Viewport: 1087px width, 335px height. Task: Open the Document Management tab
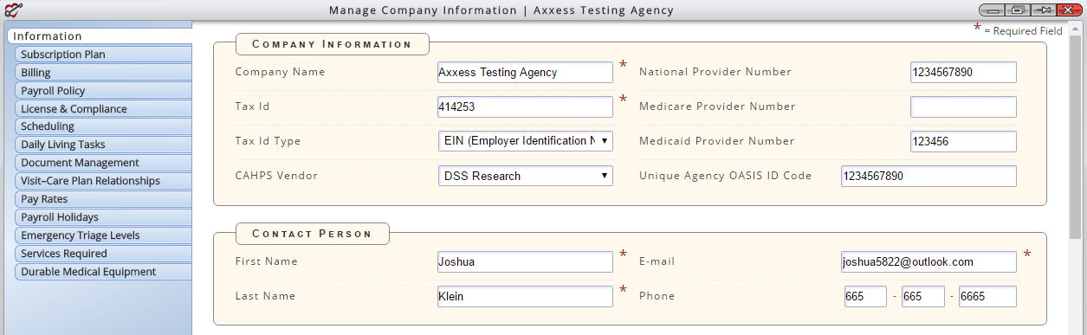point(103,163)
